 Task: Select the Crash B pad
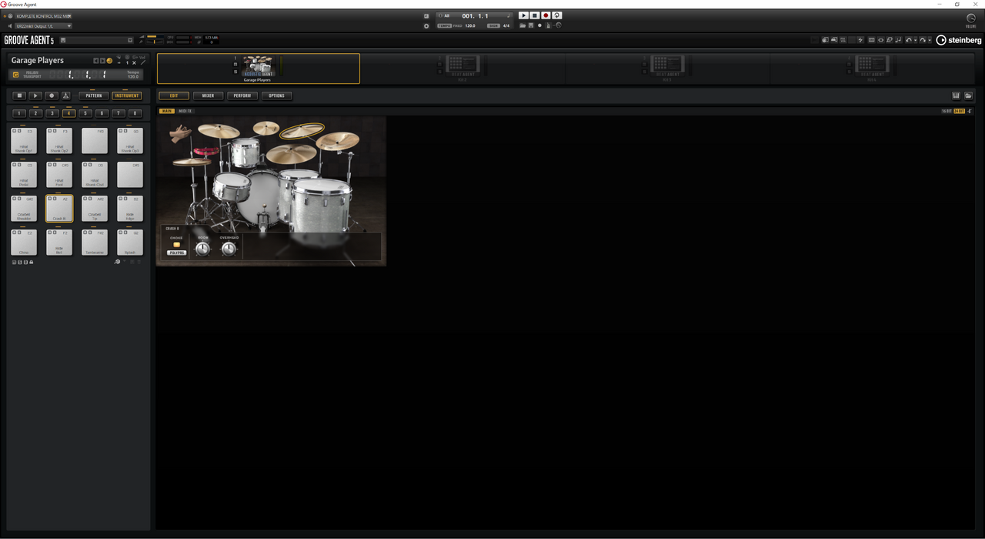(59, 209)
